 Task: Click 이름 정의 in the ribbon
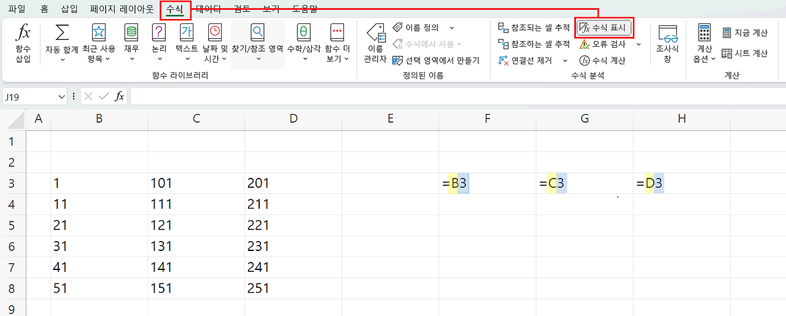pos(416,28)
